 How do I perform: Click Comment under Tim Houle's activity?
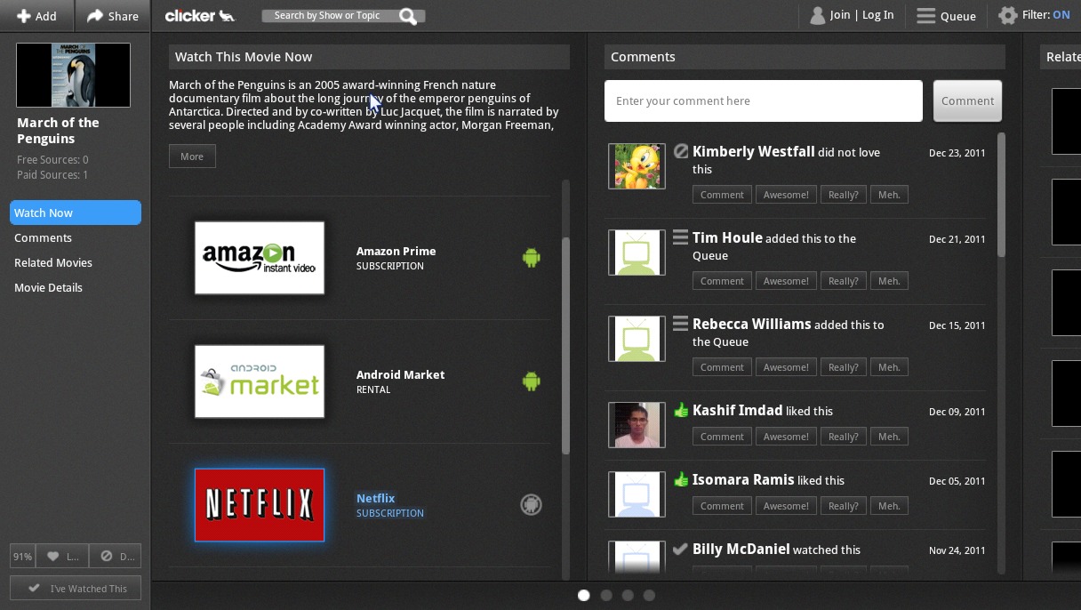722,281
